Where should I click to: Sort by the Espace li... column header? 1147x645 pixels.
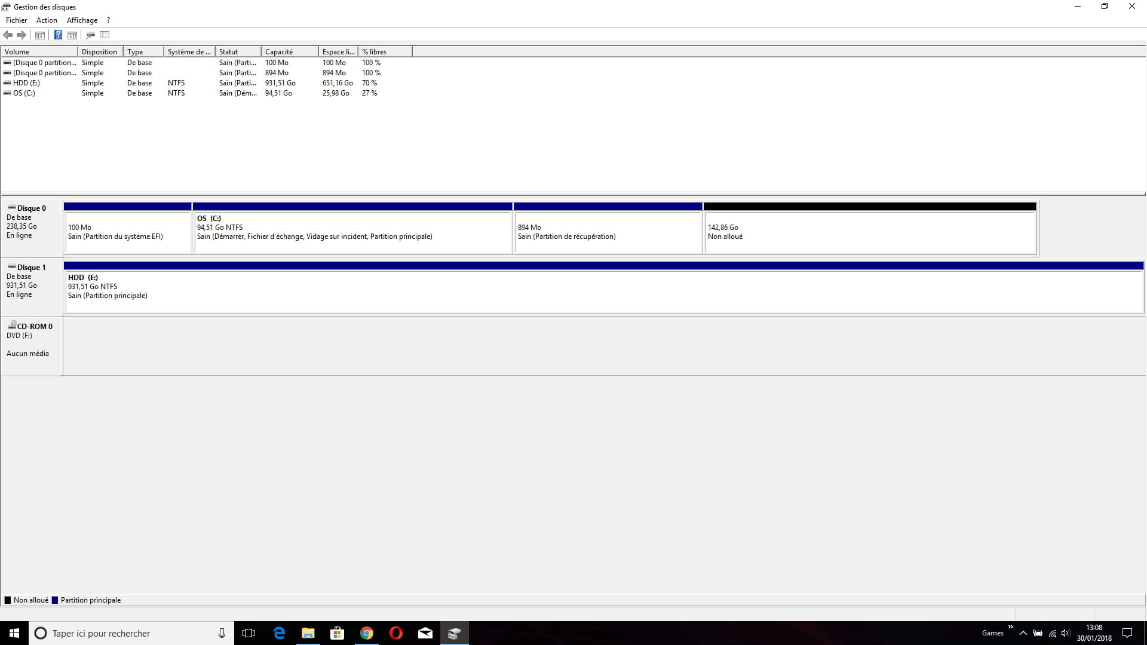[x=338, y=52]
